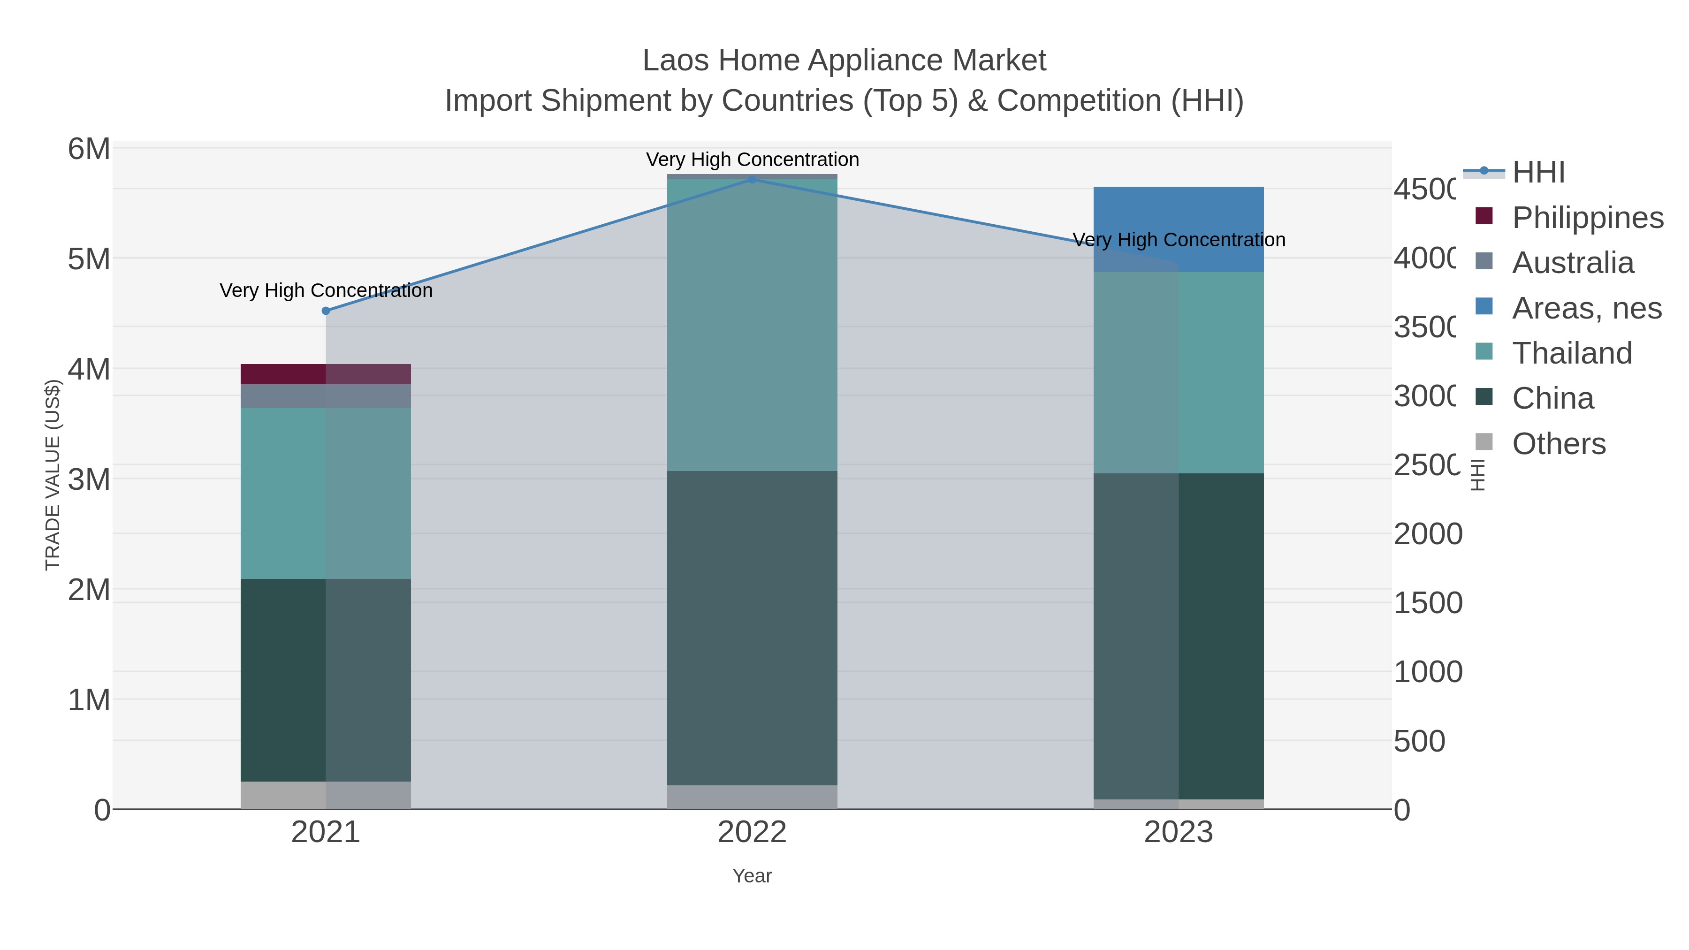The image size is (1689, 950).
Task: Click the 3M left axis tick label
Action: [89, 479]
